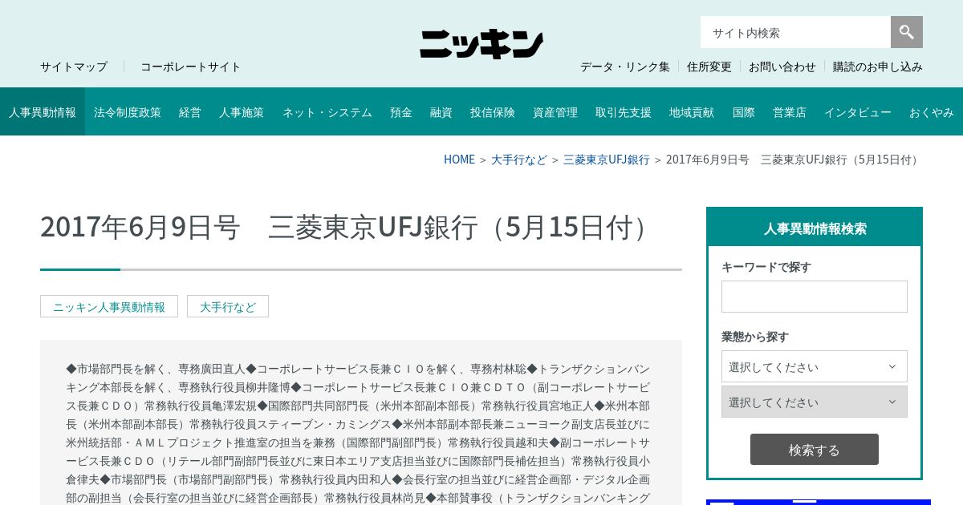Focus the キーワードで探す input field
Image resolution: width=963 pixels, height=505 pixels.
(815, 297)
